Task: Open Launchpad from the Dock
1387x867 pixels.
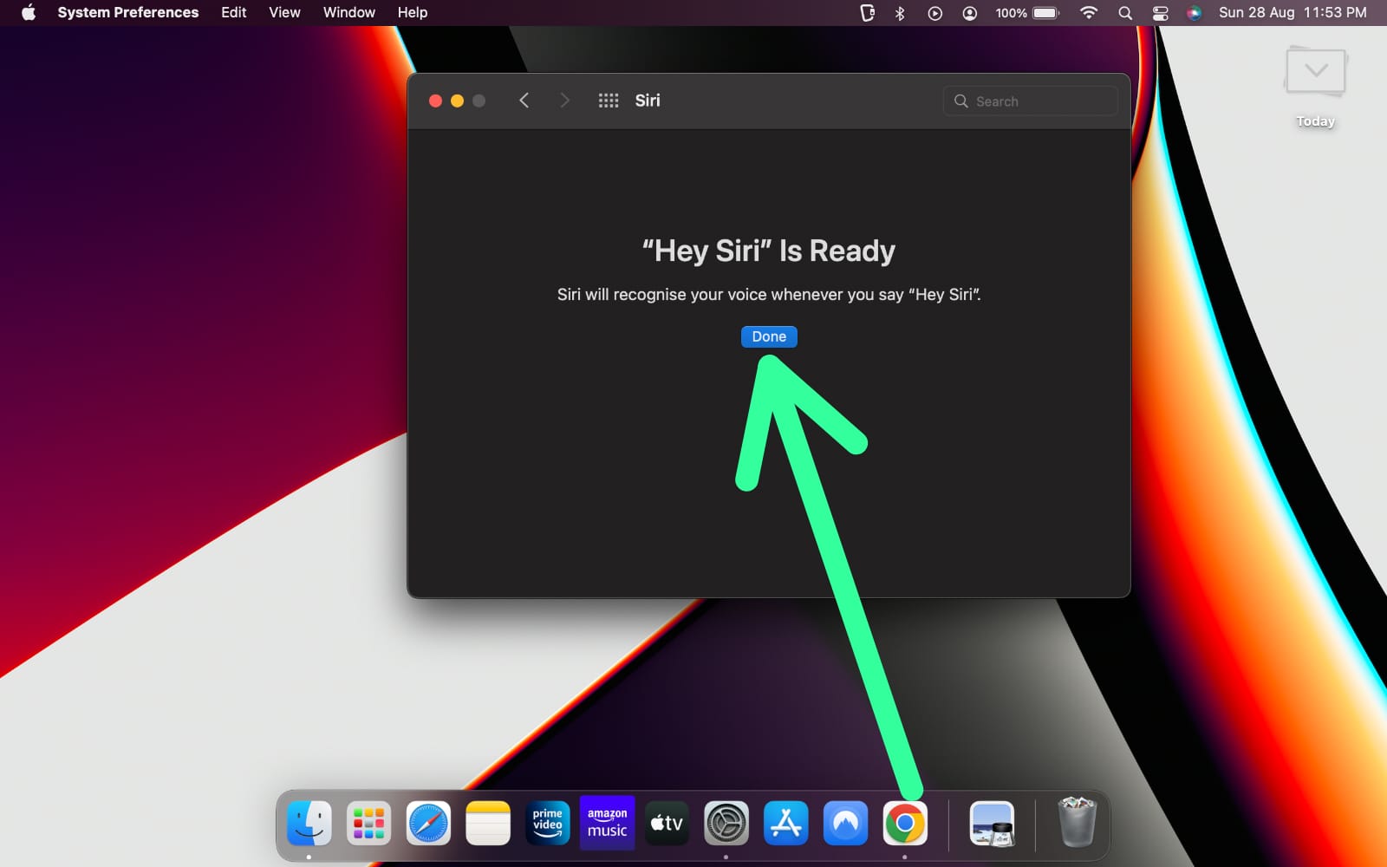Action: click(x=368, y=823)
